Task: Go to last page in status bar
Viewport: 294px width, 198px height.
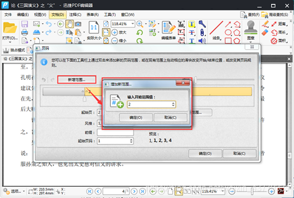Action: pyautogui.click(x=142, y=192)
